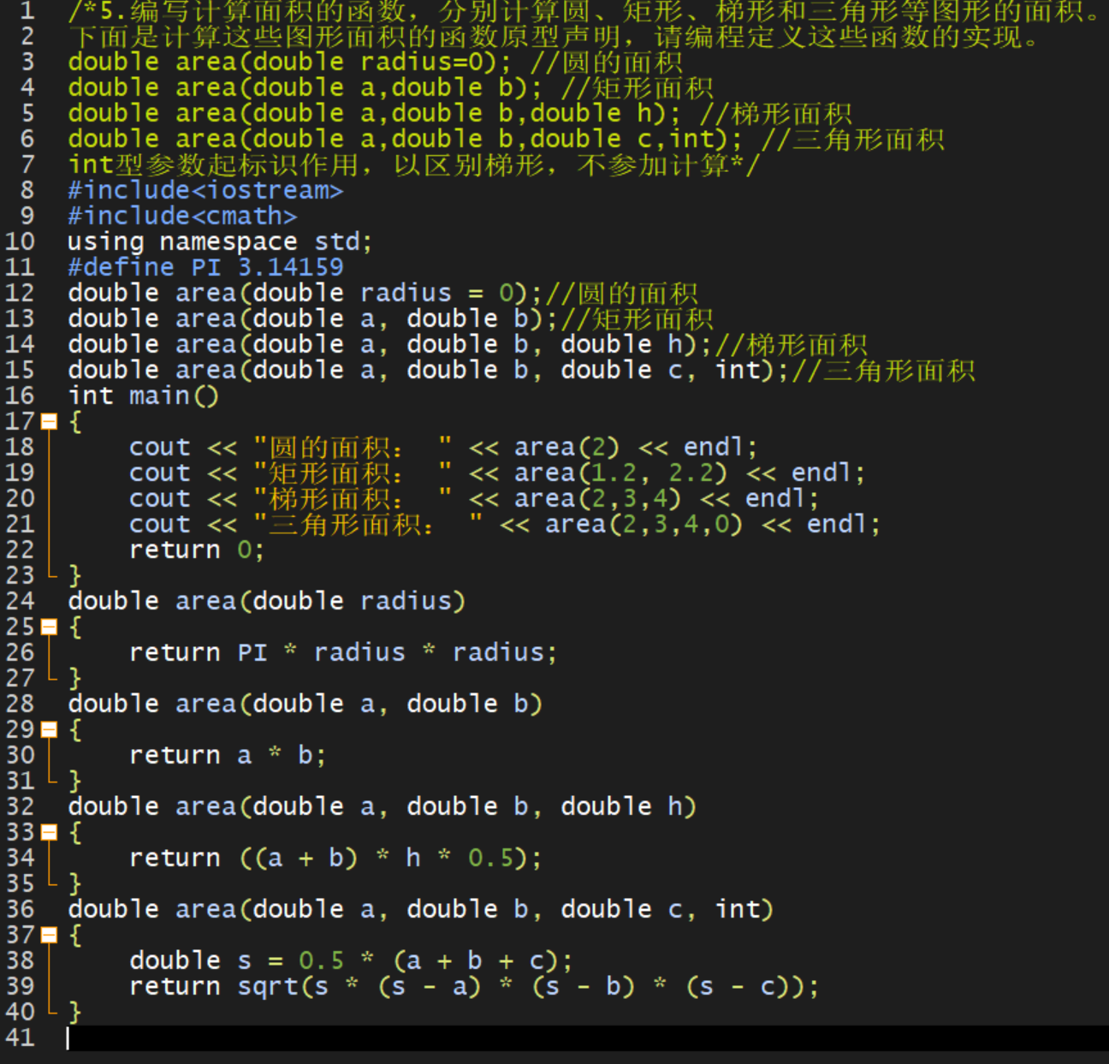Click line number 1 in the gutter
The height and width of the screenshot is (1064, 1109).
click(x=27, y=11)
